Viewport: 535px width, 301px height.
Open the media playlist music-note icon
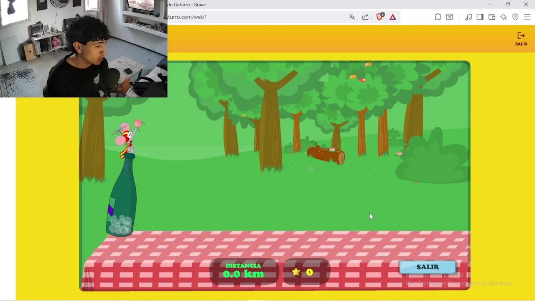469,17
